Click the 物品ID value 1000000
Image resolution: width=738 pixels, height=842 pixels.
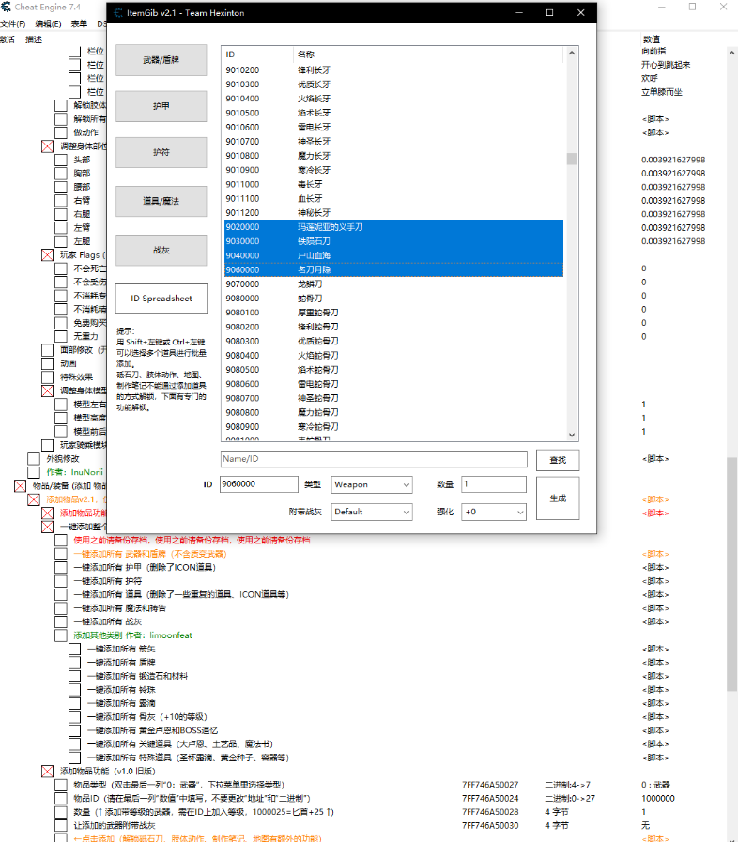[657, 799]
